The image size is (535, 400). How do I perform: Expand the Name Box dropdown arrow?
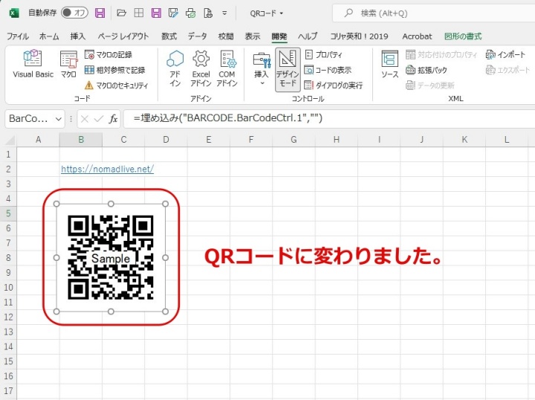tap(59, 119)
